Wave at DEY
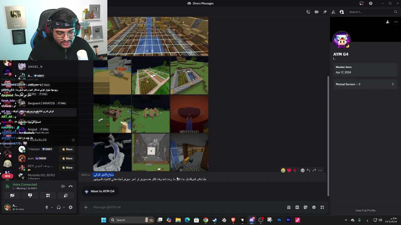The image size is (401, 225). [67, 167]
